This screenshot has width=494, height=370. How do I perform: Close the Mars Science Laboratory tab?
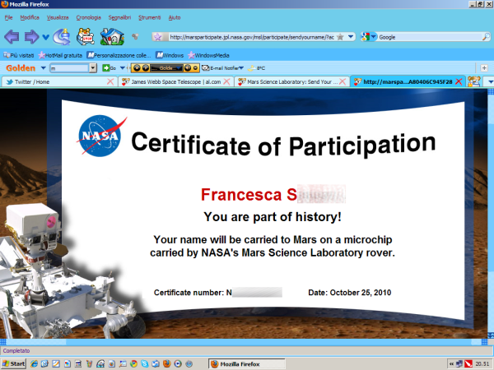(343, 81)
